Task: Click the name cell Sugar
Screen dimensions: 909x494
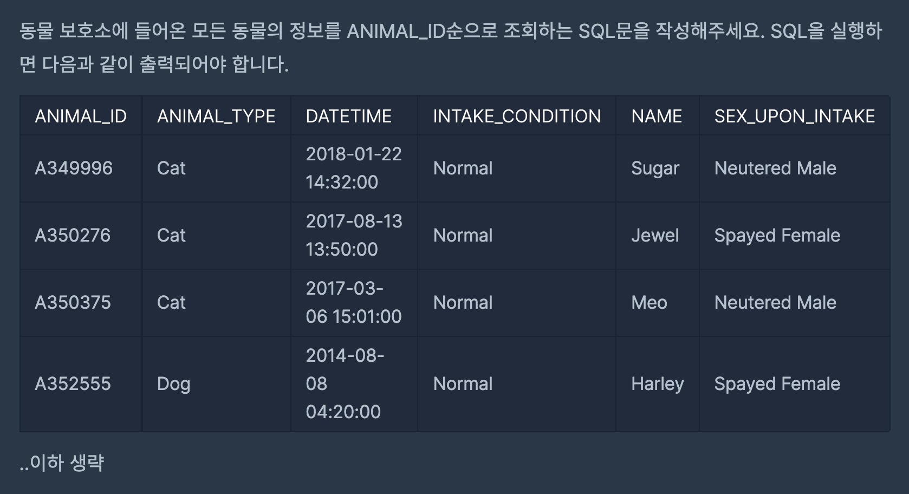Action: pyautogui.click(x=657, y=168)
